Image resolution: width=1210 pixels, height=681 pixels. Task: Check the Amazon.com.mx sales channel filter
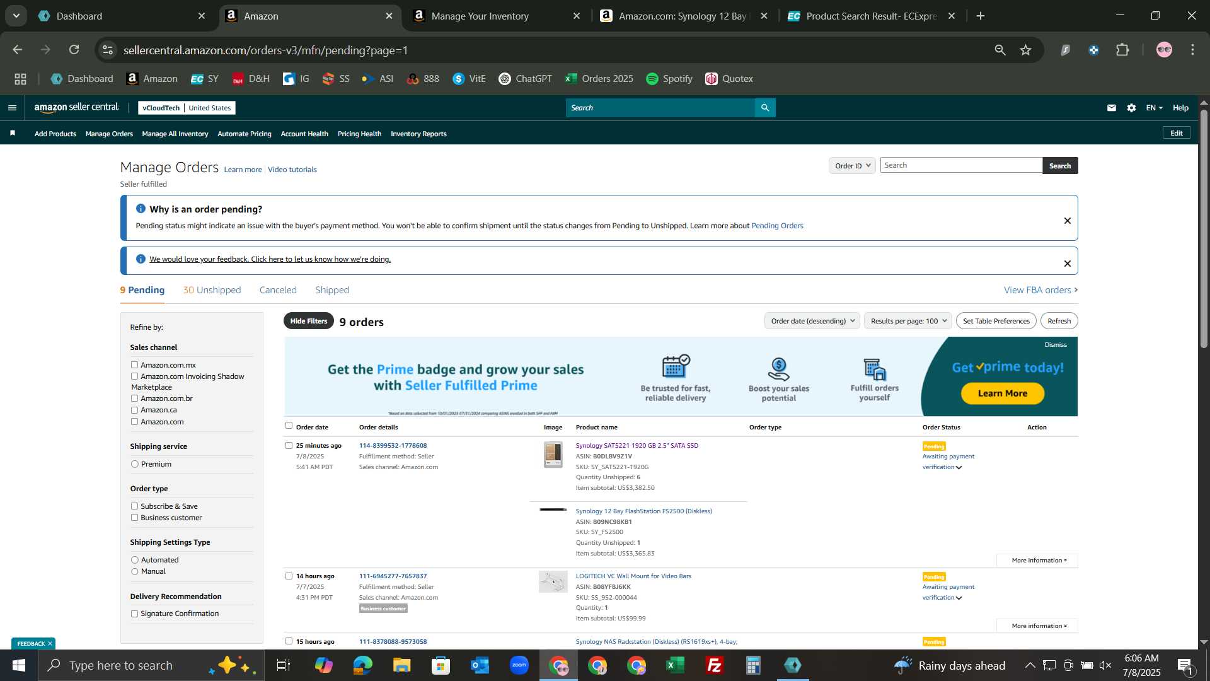pos(134,364)
